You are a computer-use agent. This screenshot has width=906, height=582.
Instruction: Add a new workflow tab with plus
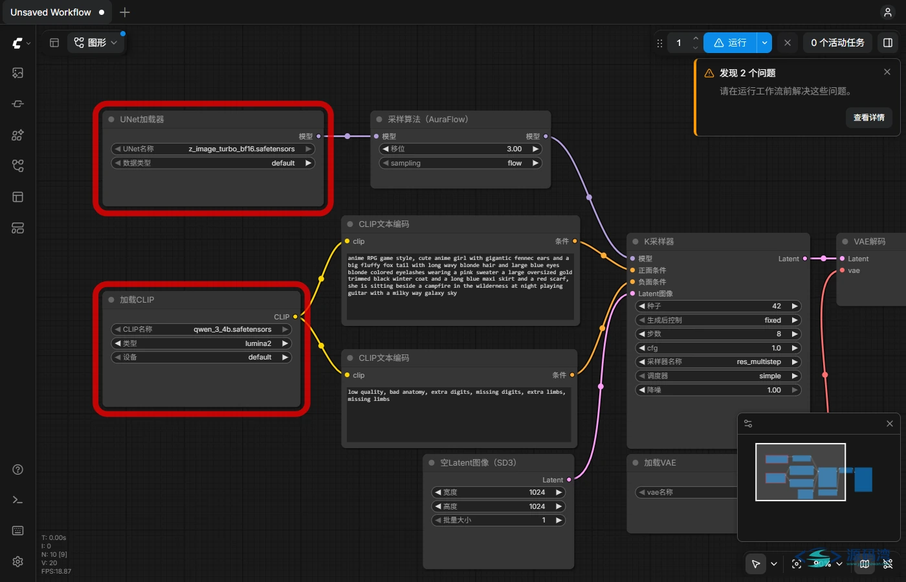click(125, 12)
